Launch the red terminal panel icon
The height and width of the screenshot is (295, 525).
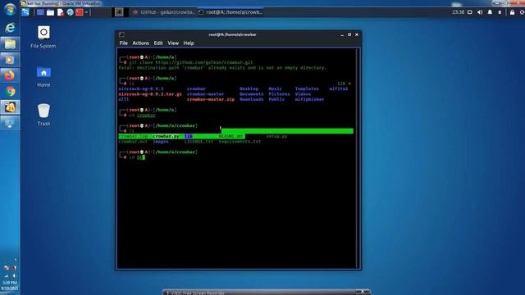point(80,12)
